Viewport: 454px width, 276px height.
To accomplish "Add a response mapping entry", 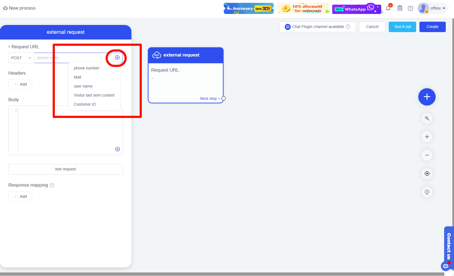I will pyautogui.click(x=20, y=197).
